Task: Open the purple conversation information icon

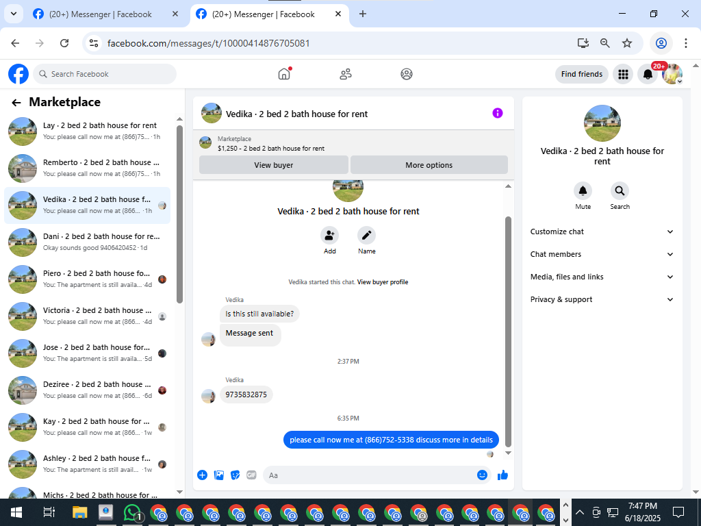Action: click(498, 113)
